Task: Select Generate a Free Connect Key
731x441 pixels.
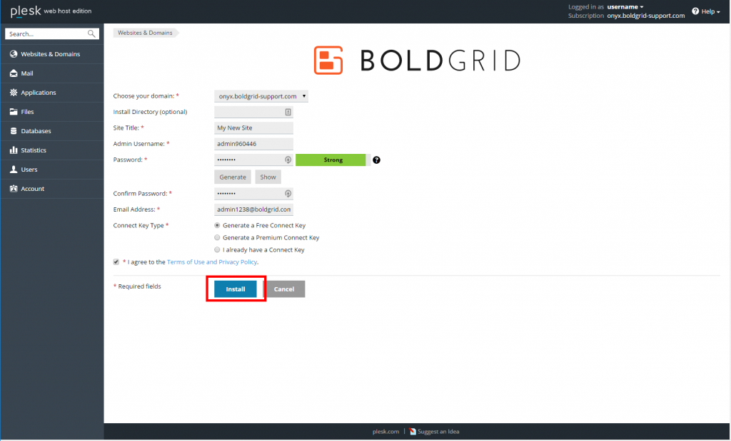Action: tap(217, 225)
